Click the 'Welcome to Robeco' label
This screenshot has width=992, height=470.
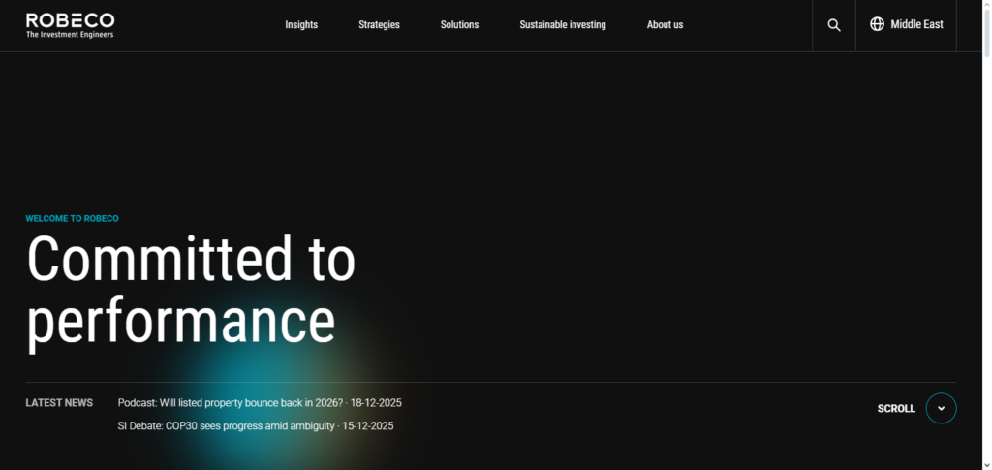pyautogui.click(x=72, y=219)
